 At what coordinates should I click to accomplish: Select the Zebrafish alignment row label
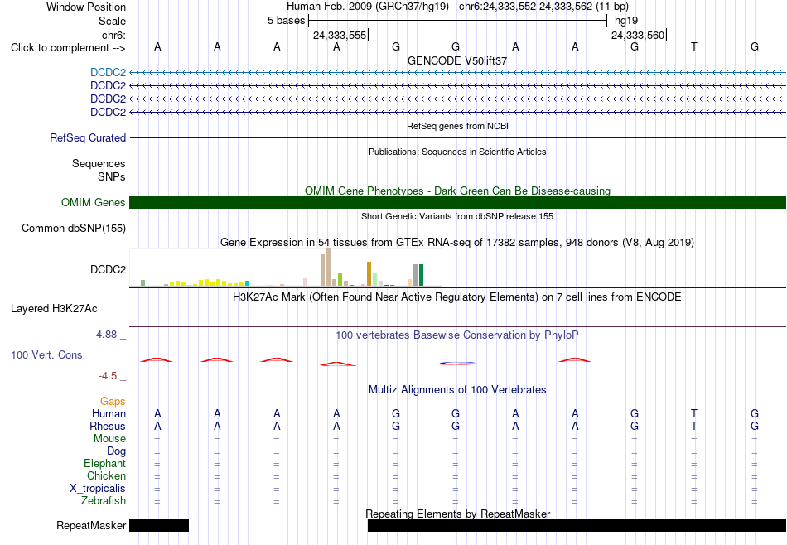point(104,501)
